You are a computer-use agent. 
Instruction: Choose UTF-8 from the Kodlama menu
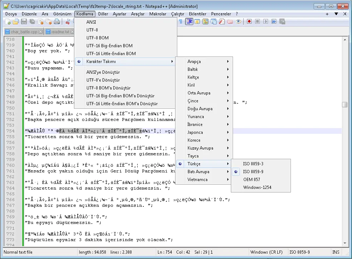[92, 30]
